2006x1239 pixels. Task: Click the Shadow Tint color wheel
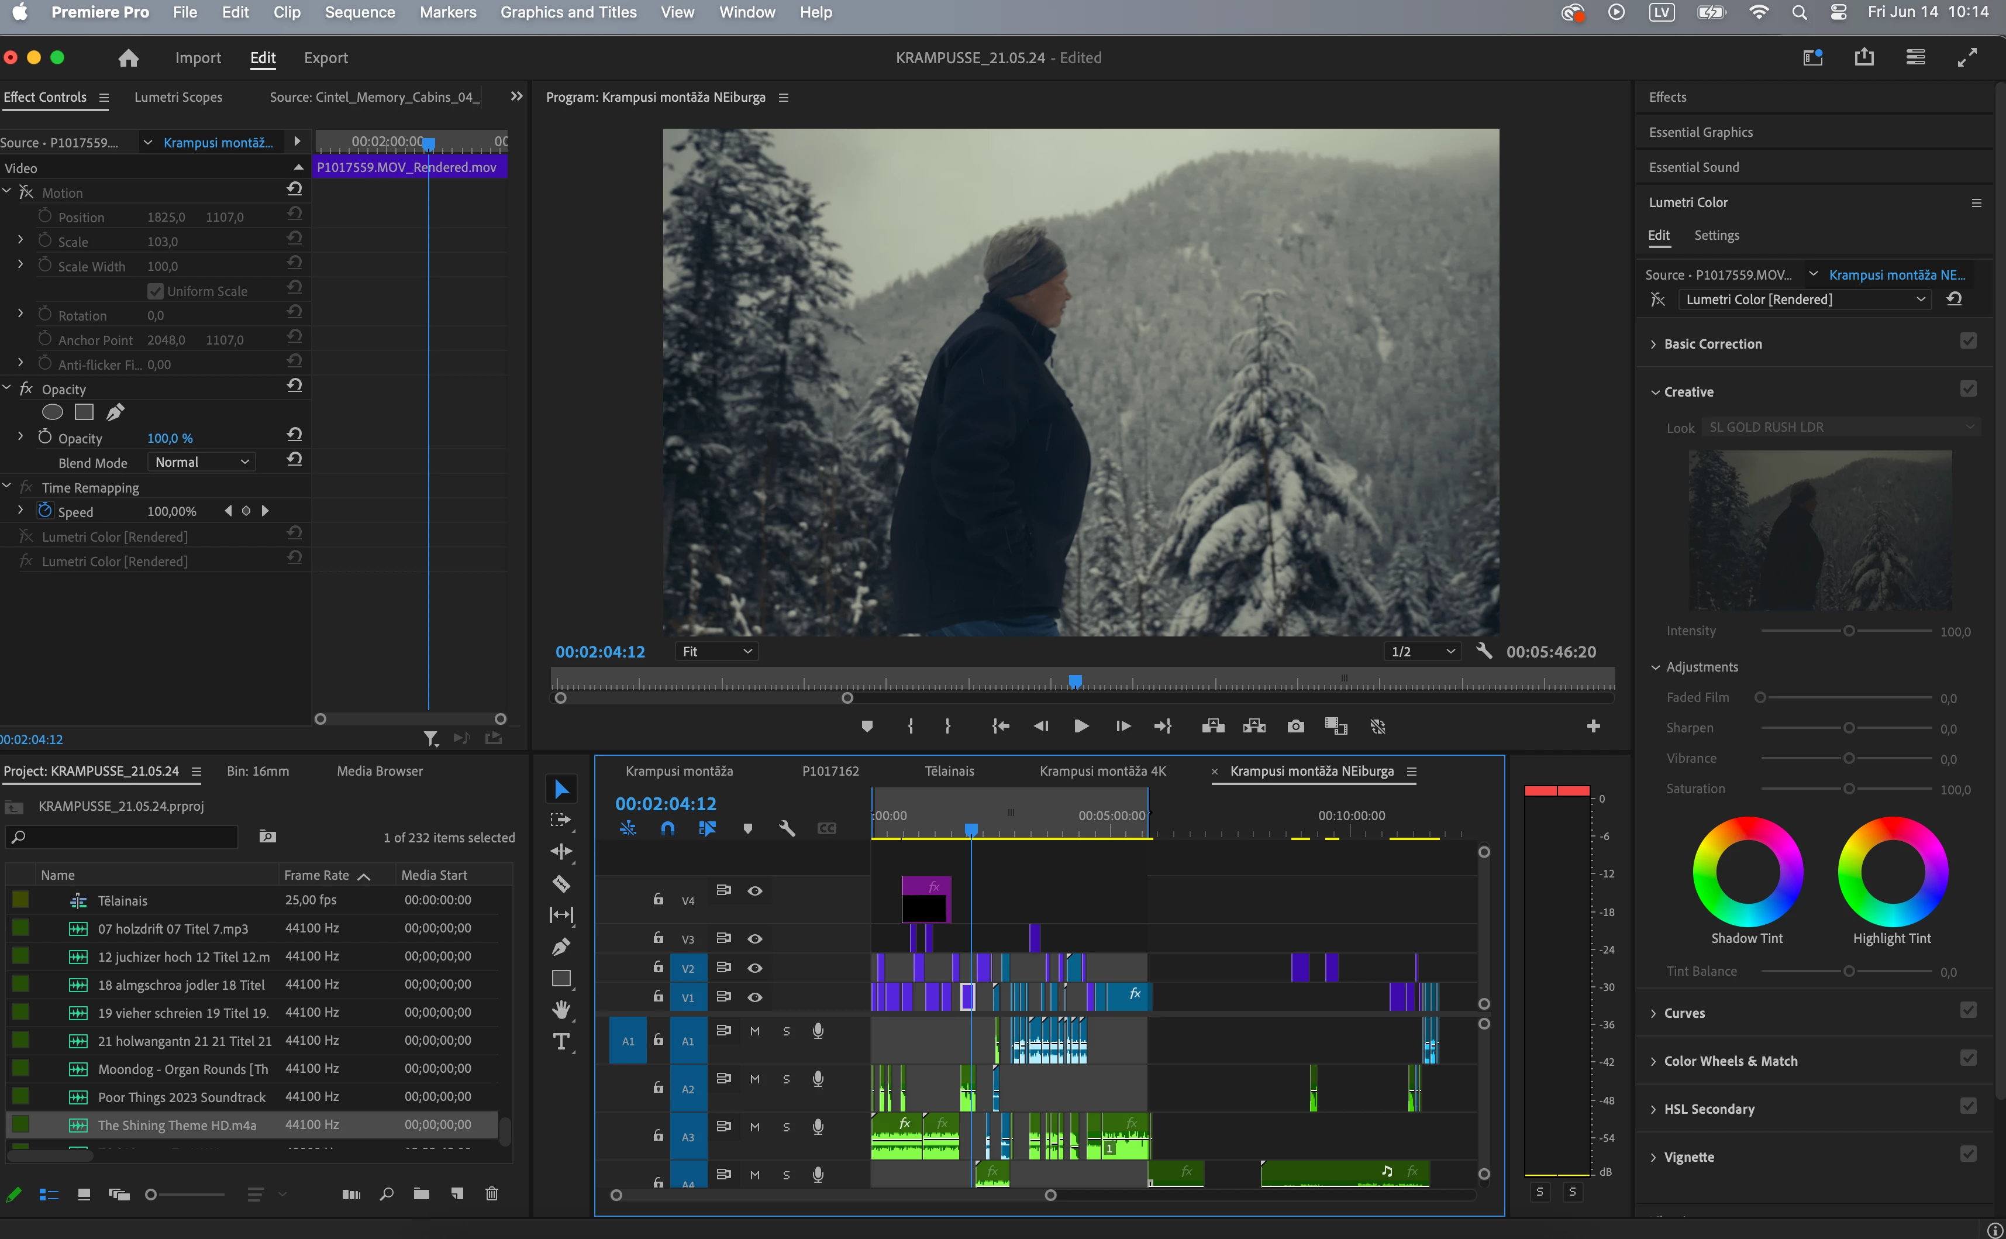(1747, 872)
